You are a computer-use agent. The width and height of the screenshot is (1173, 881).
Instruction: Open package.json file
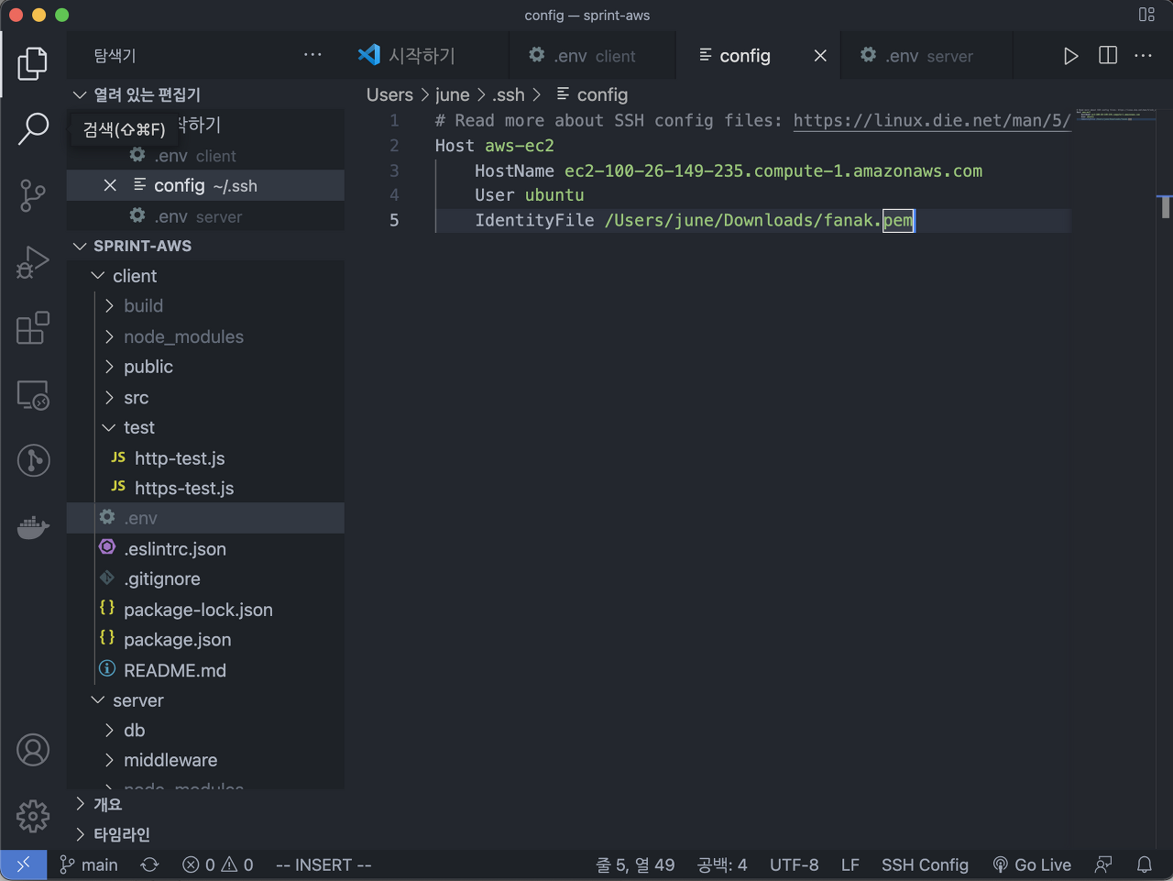click(x=206, y=640)
